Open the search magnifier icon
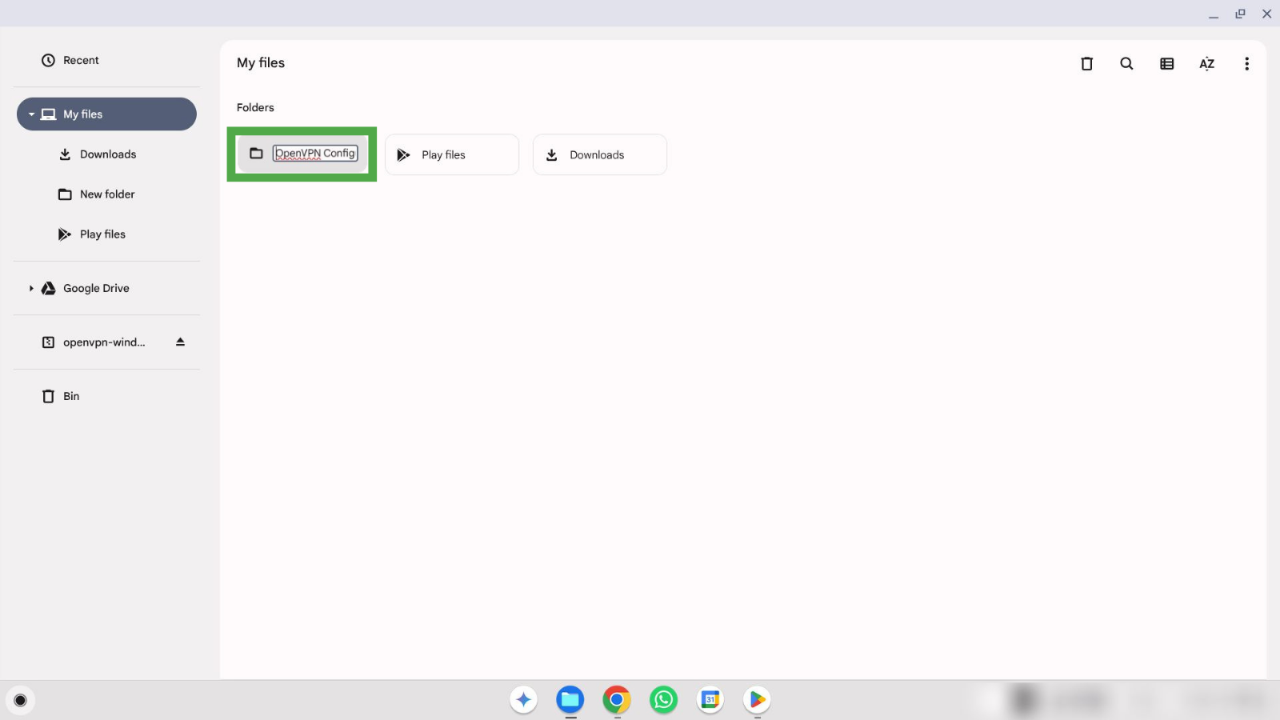The width and height of the screenshot is (1280, 720). [1126, 64]
